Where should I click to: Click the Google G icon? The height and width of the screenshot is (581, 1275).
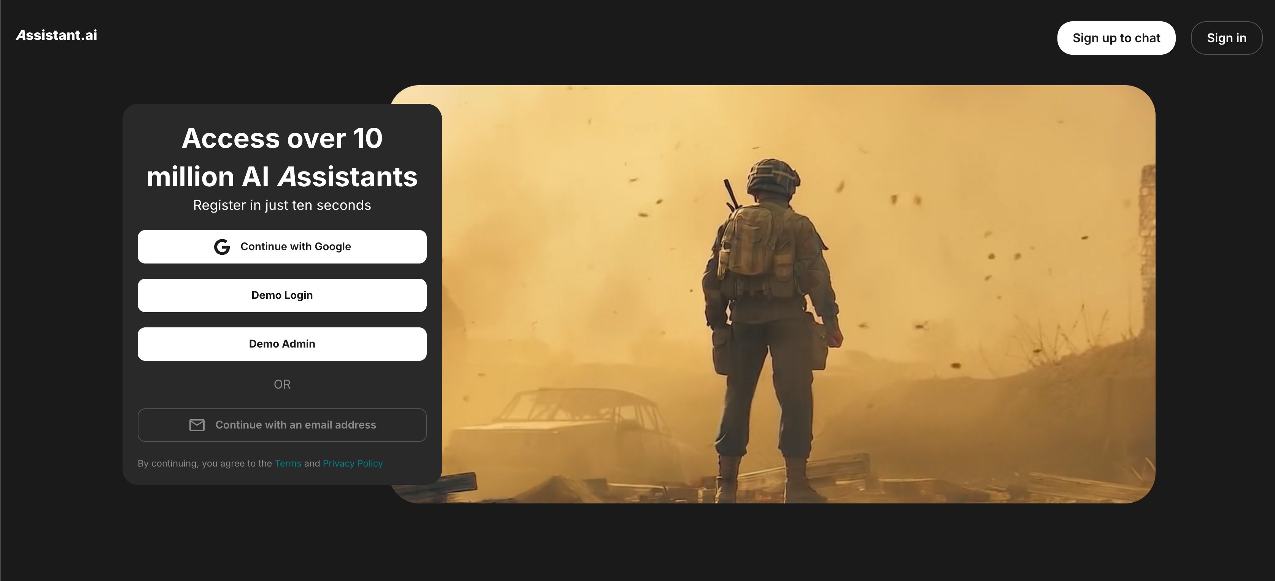[222, 246]
